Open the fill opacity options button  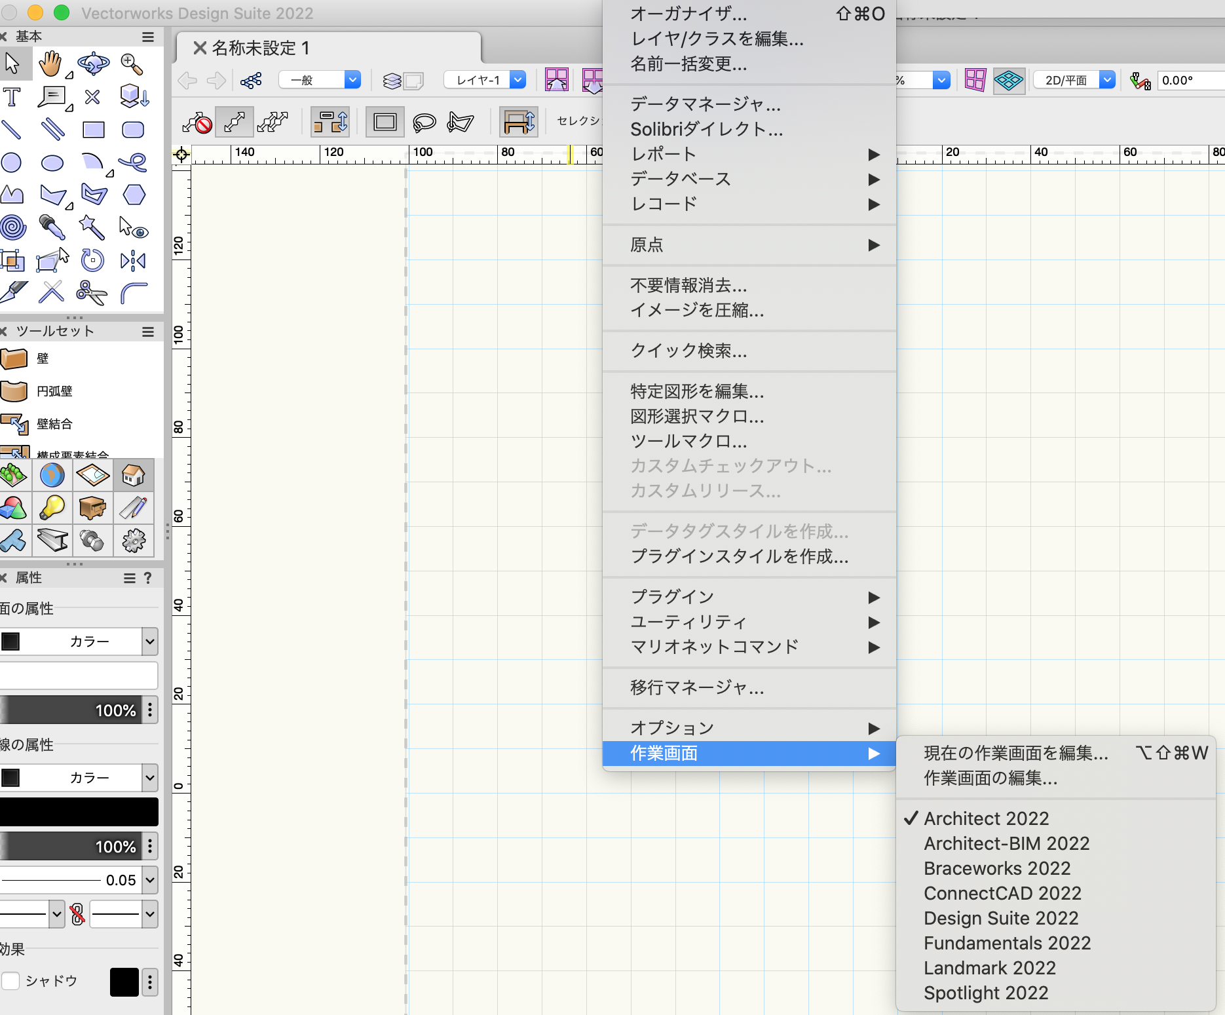tap(150, 710)
